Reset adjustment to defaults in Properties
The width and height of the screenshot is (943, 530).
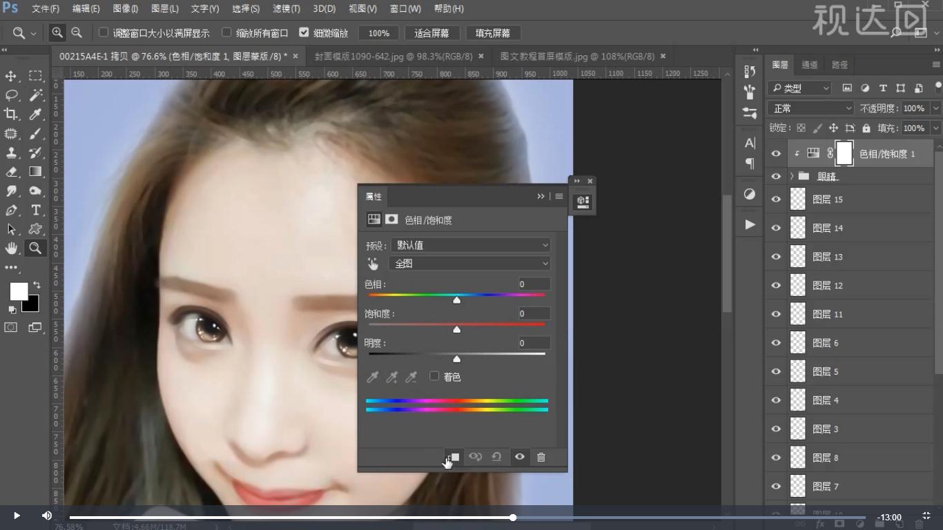(496, 457)
